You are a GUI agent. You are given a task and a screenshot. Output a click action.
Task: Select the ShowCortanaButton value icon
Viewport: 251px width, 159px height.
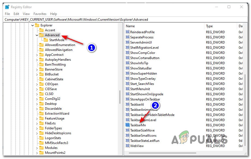[x=127, y=58]
